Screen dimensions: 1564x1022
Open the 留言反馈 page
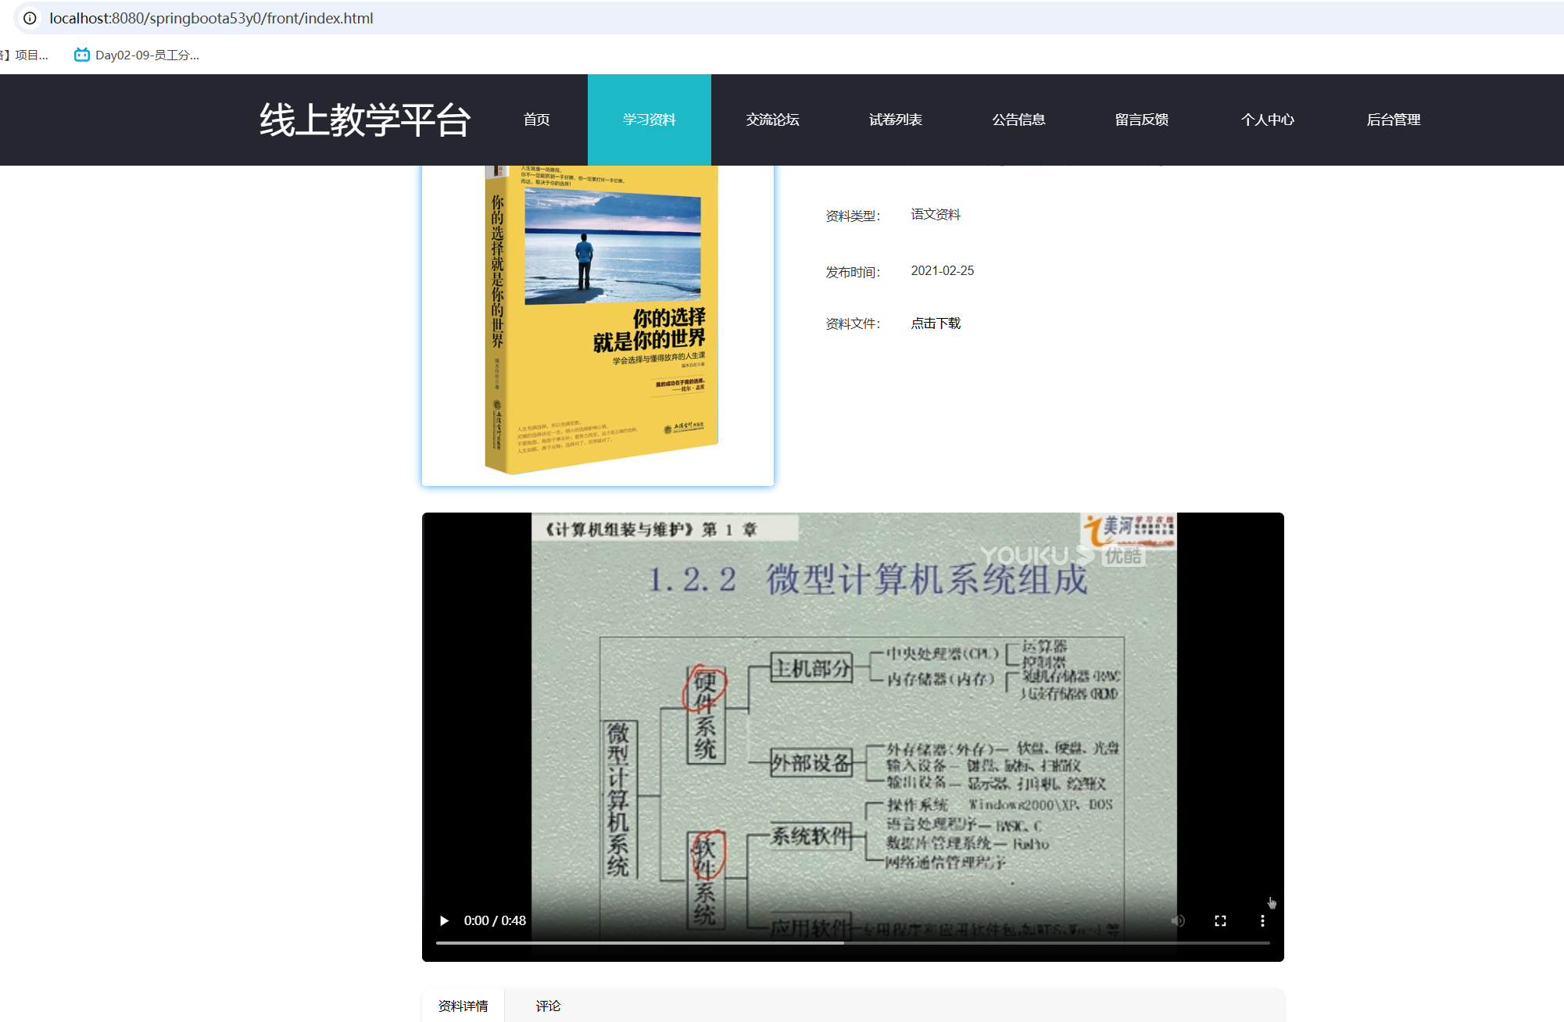coord(1142,120)
